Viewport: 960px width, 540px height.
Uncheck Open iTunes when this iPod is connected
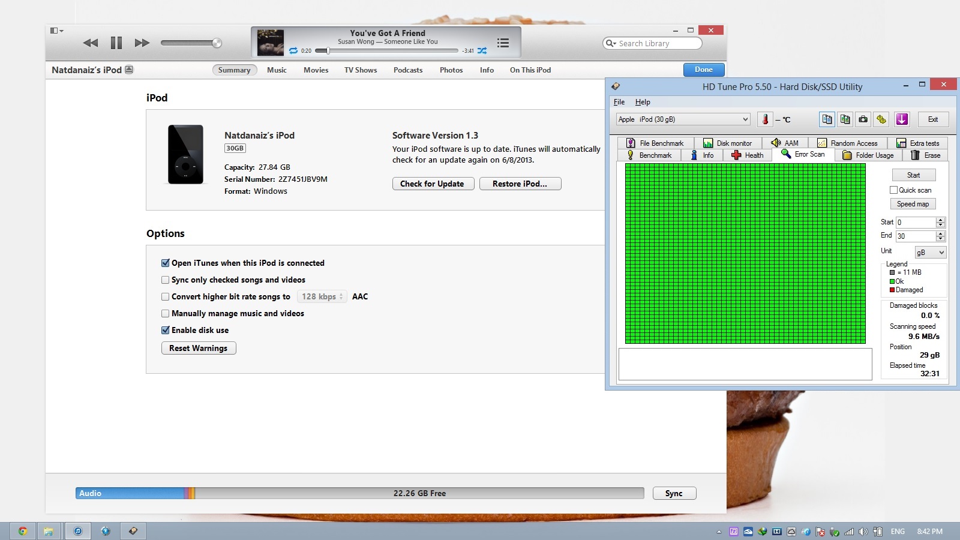(166, 263)
